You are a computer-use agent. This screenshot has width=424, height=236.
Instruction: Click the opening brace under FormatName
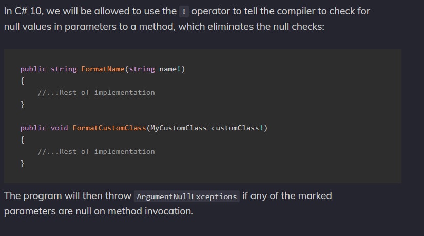pos(22,81)
